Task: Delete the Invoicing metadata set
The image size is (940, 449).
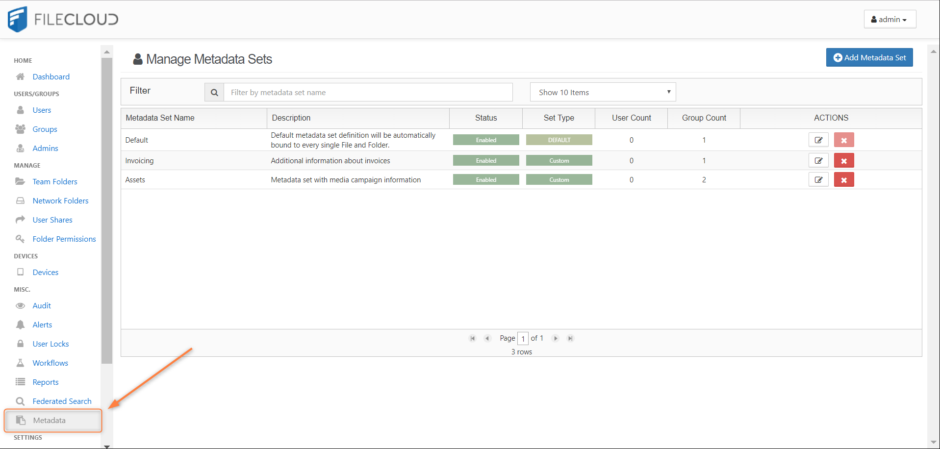Action: tap(843, 160)
